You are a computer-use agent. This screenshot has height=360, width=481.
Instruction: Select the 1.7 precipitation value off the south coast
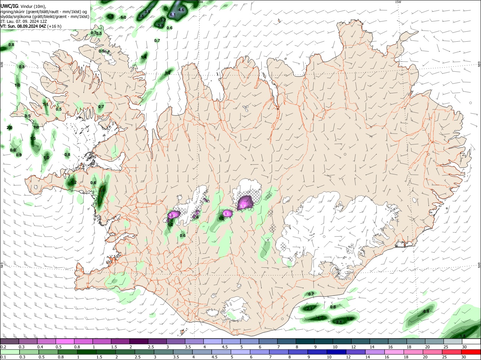pos(320,318)
